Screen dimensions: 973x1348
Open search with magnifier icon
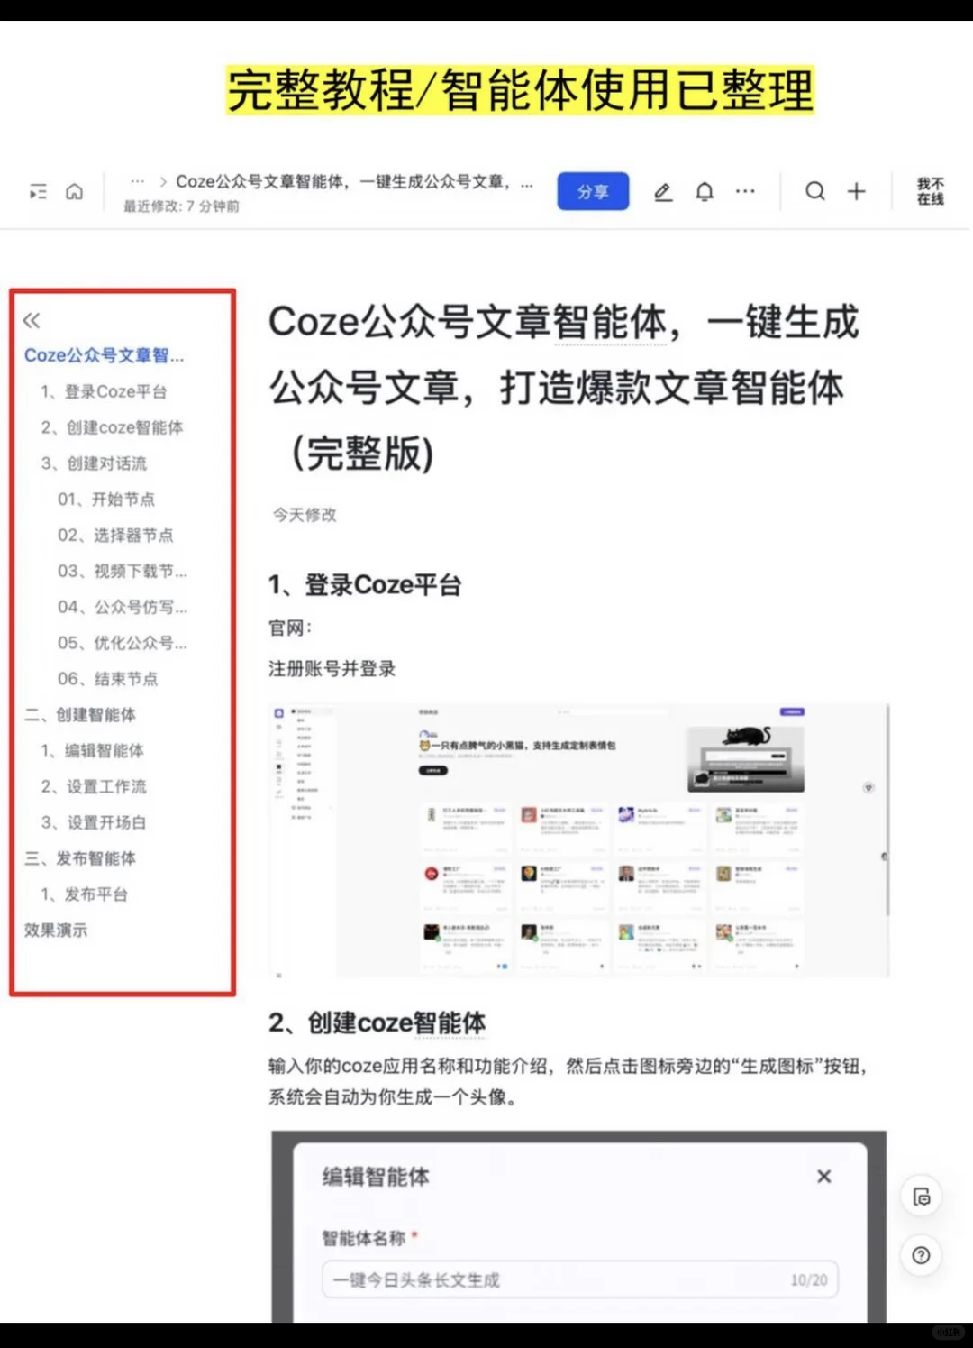(815, 191)
